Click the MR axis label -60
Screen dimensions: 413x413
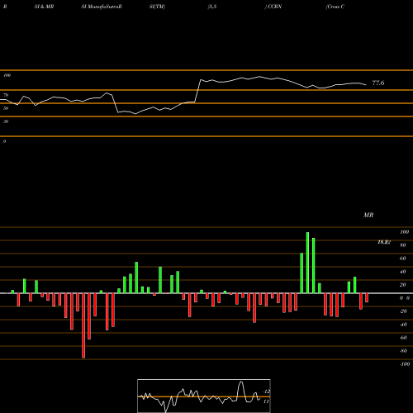(x=403, y=338)
